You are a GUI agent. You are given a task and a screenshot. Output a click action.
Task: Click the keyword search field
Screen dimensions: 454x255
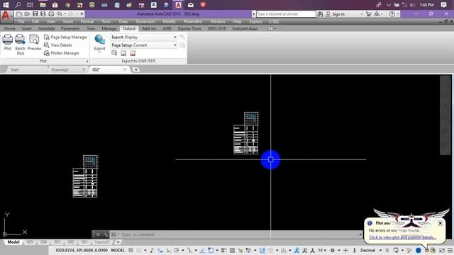click(286, 14)
